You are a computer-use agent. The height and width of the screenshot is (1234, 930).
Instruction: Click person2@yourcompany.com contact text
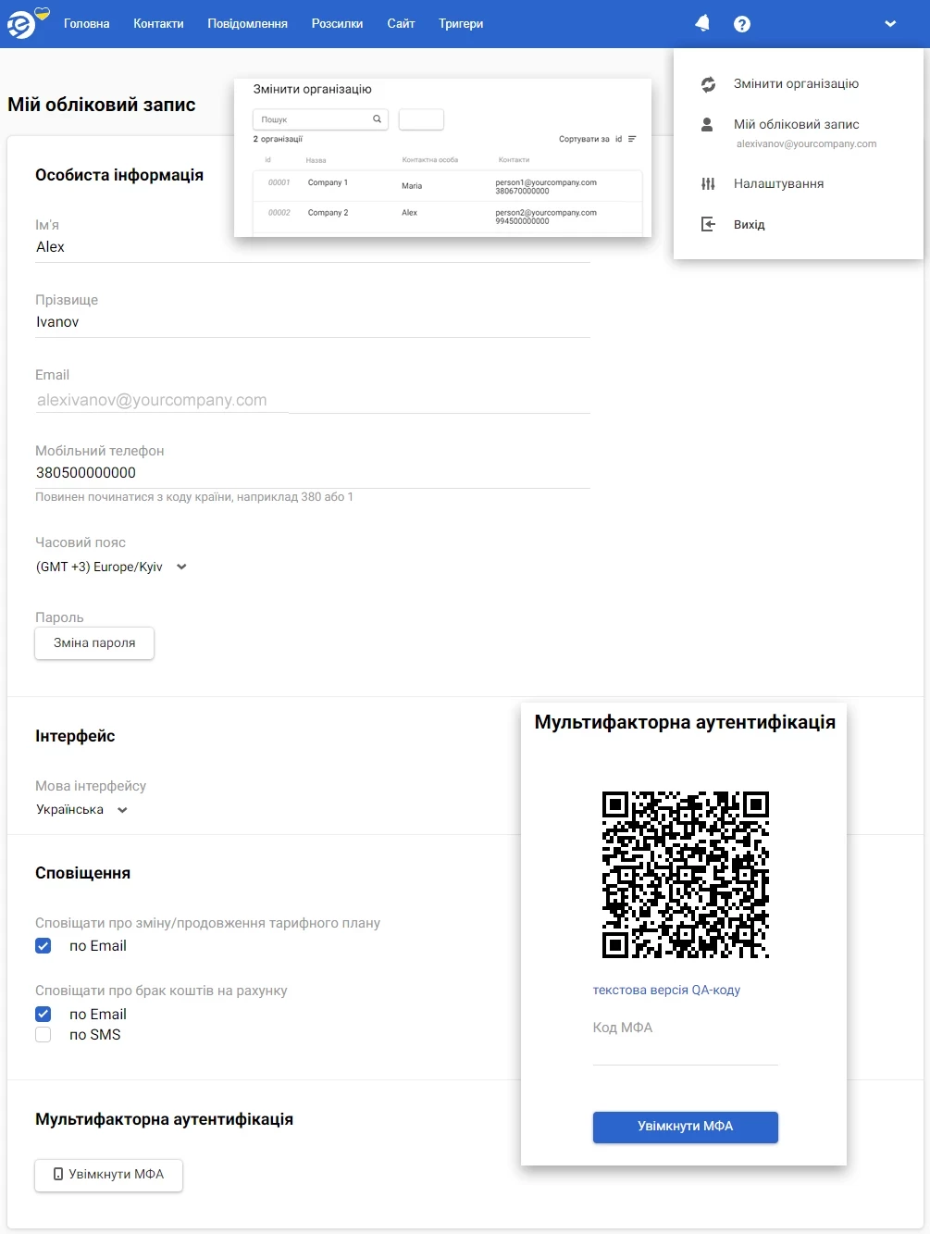click(546, 213)
